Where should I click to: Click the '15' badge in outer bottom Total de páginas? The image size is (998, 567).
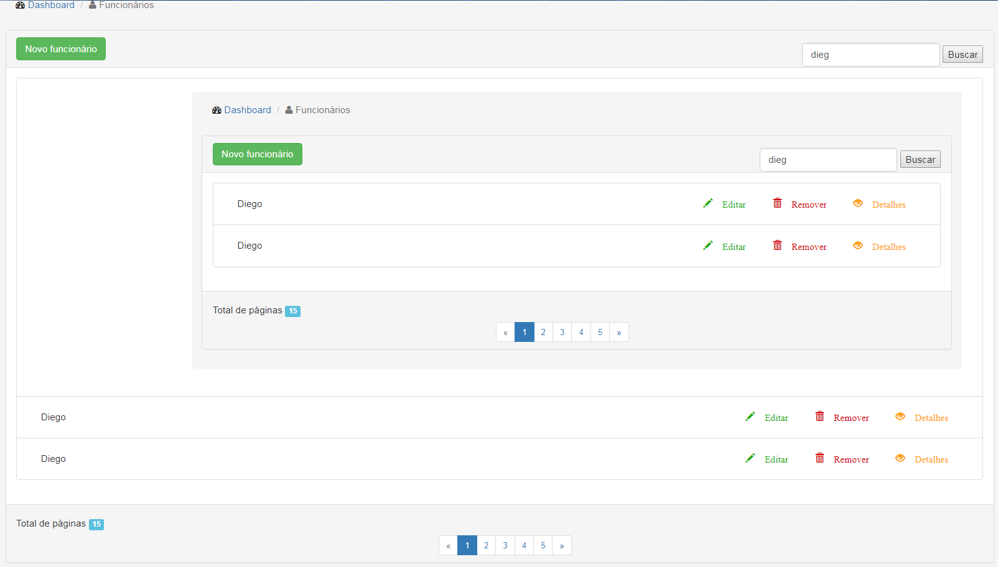(x=96, y=524)
